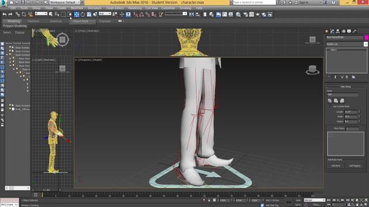Activate the Select and Move tool
The height and width of the screenshot is (207, 369).
click(77, 14)
